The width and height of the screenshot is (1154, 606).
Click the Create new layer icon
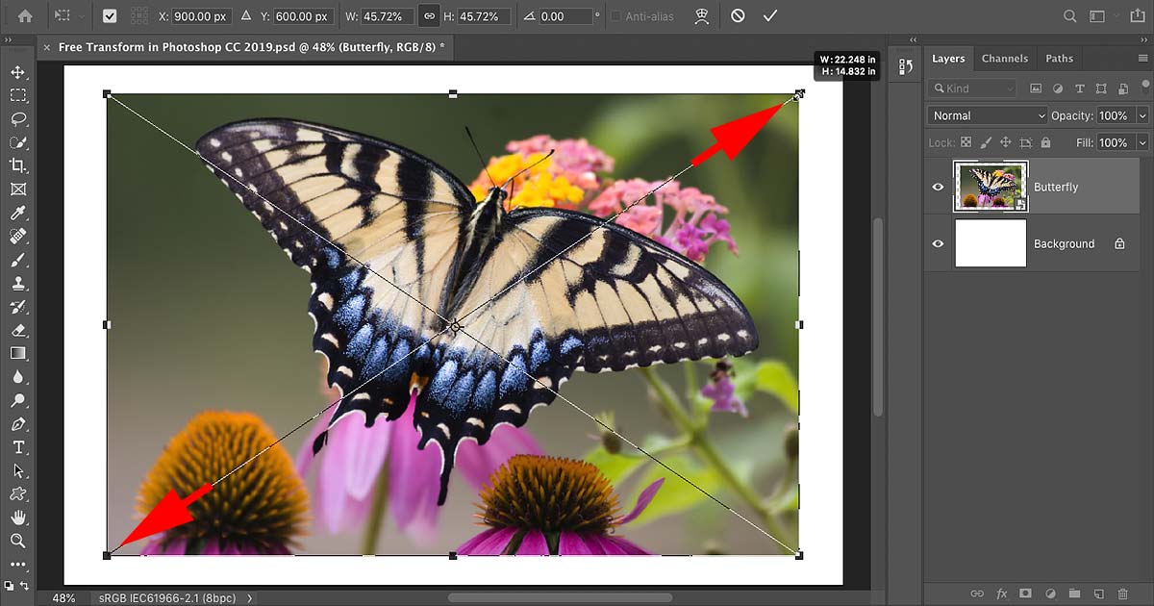pyautogui.click(x=1099, y=593)
